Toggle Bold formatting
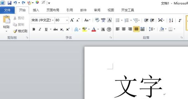 coord(34,29)
